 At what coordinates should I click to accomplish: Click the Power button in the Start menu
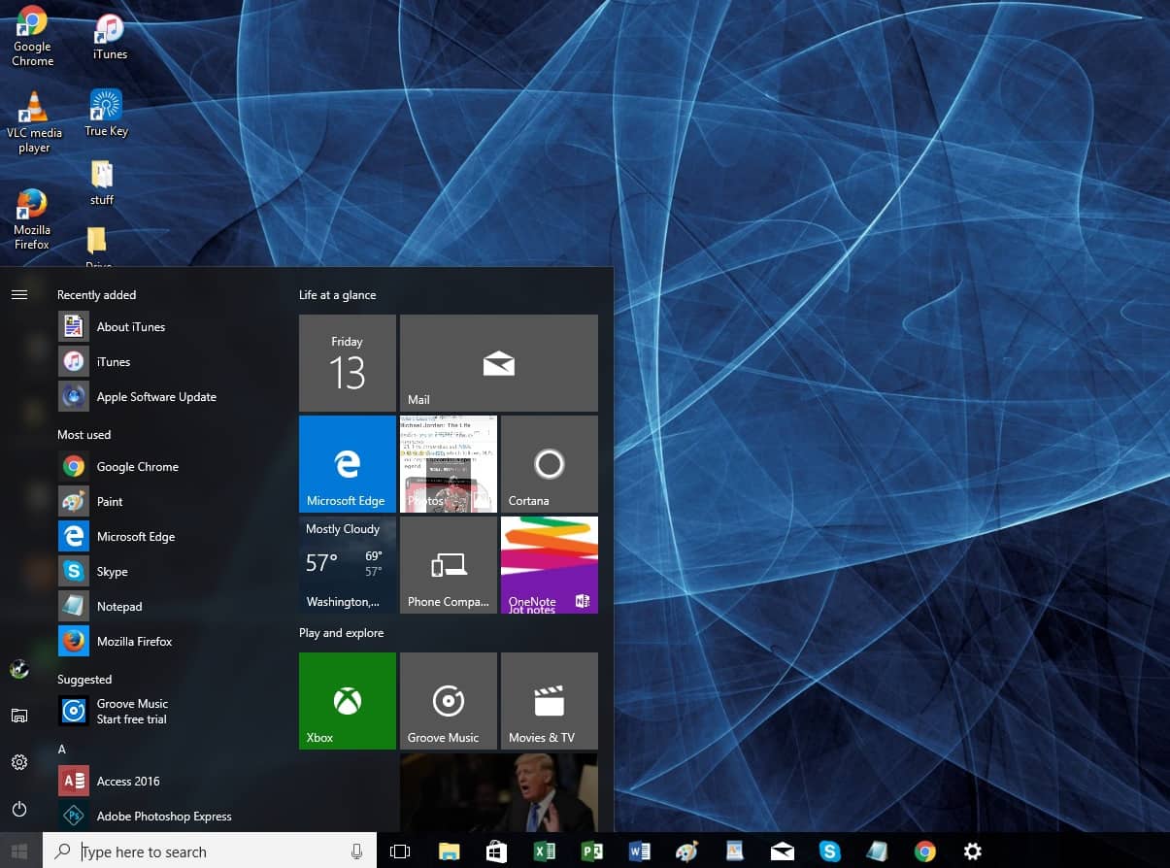click(x=19, y=809)
